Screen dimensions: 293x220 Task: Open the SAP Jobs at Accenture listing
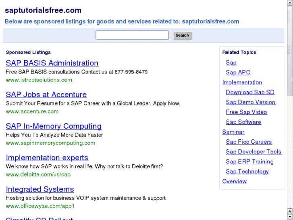46,94
